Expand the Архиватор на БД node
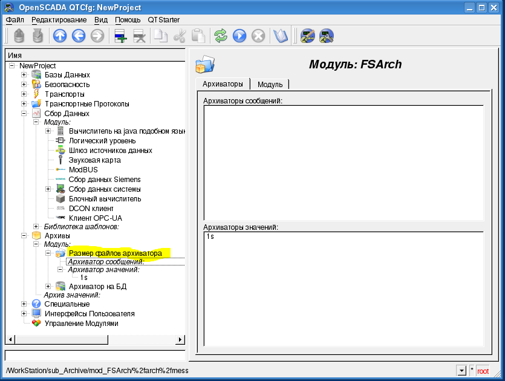Screen dimensions: 505x381 pyautogui.click(x=48, y=286)
